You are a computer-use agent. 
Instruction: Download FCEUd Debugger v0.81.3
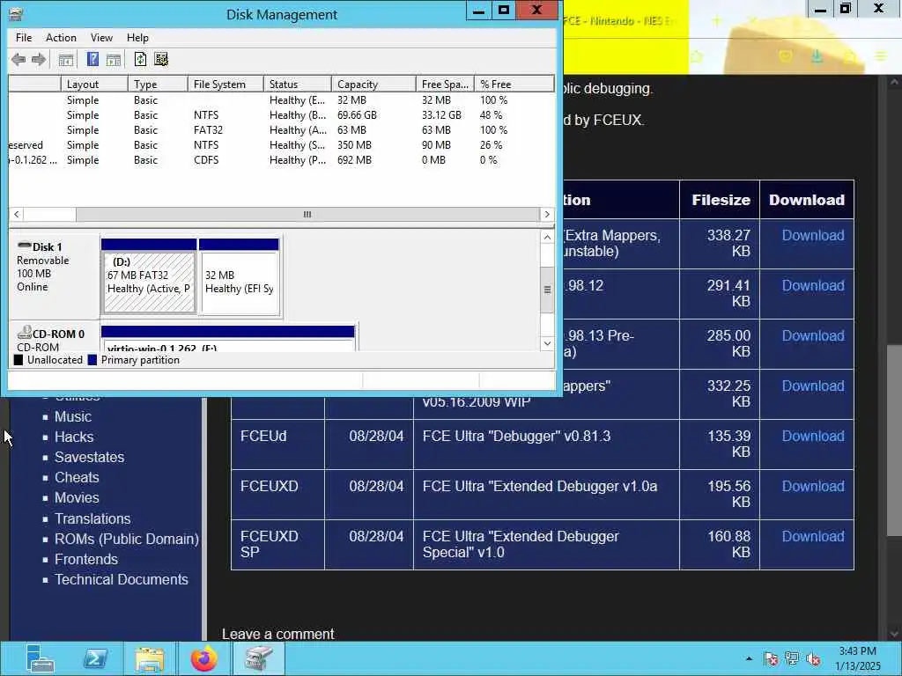[x=813, y=436]
